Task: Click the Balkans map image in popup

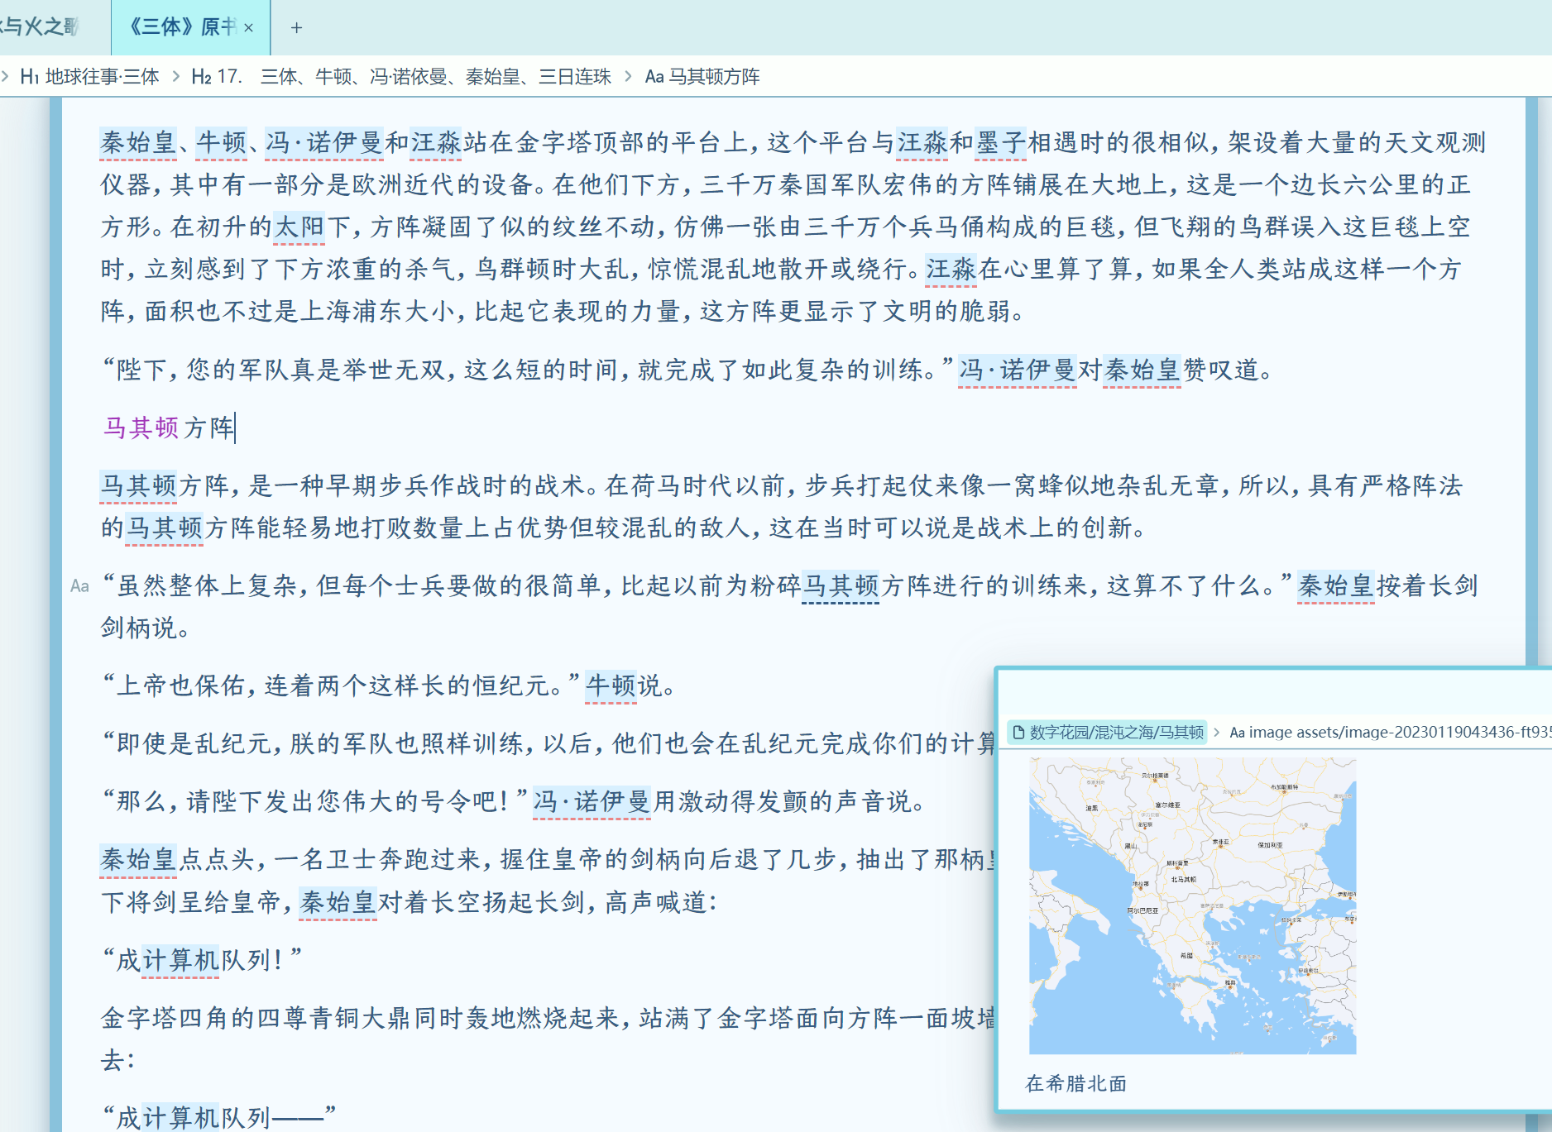Action: (1192, 905)
